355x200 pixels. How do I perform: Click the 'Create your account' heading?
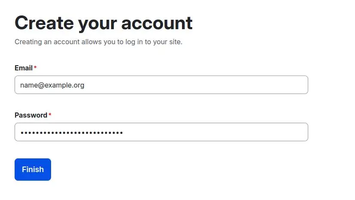103,23
